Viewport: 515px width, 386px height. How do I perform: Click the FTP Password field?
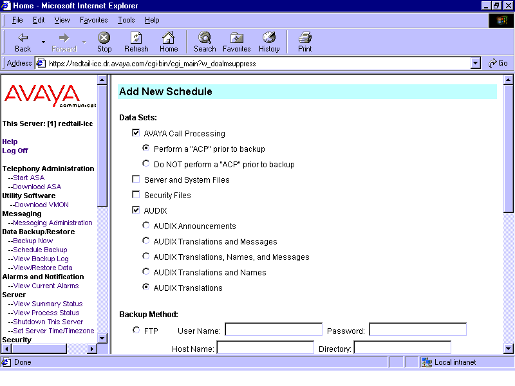click(x=418, y=329)
